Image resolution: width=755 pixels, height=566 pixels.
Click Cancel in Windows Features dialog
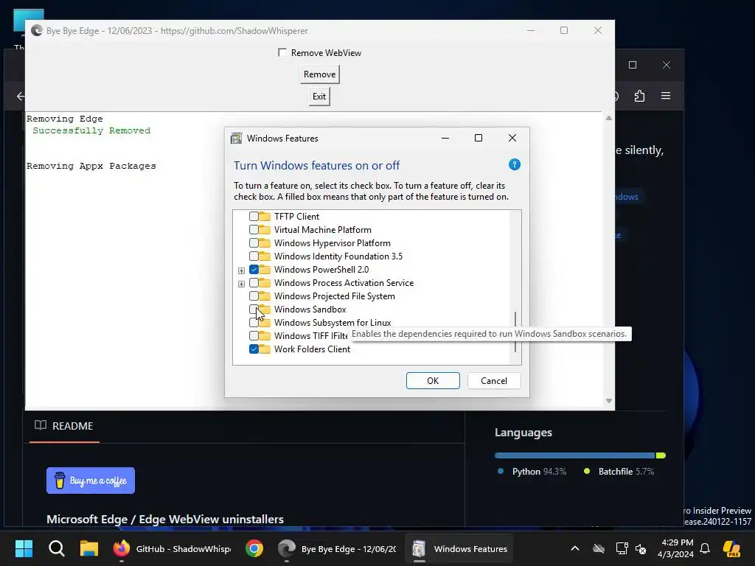click(494, 381)
